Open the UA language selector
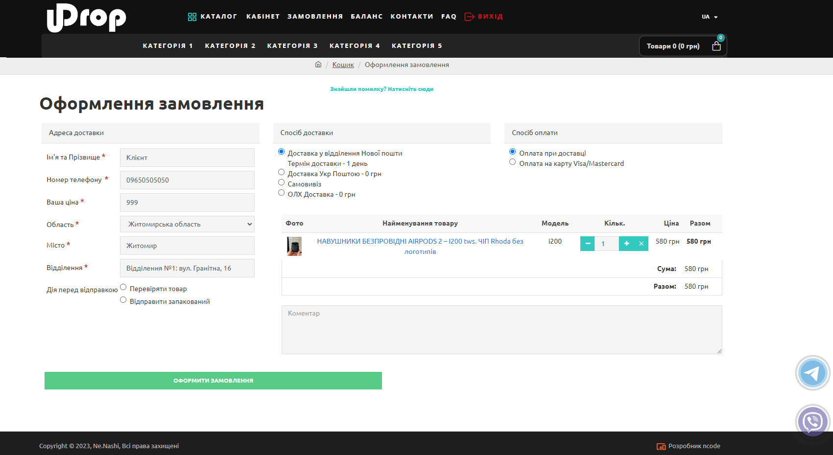 pyautogui.click(x=709, y=17)
